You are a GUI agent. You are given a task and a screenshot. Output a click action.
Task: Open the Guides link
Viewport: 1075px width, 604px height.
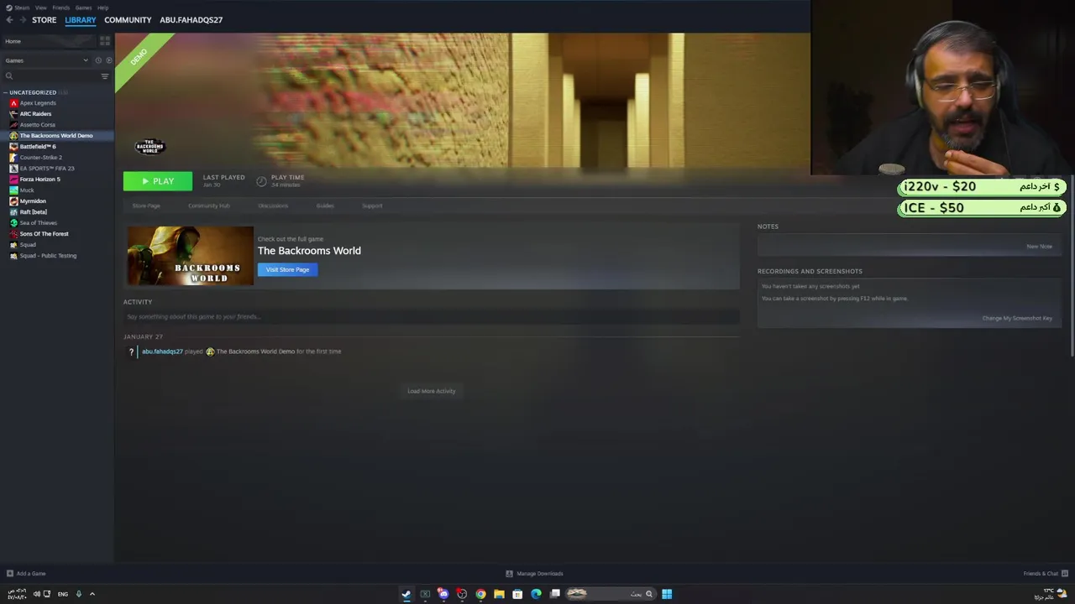pyautogui.click(x=325, y=206)
